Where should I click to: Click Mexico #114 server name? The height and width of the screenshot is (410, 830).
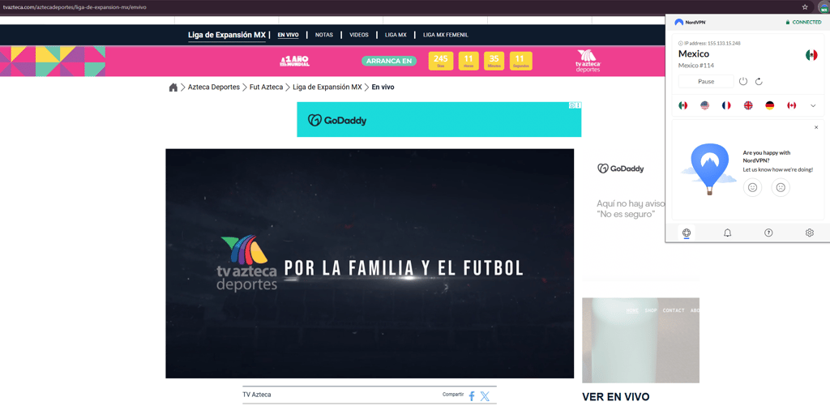coord(695,65)
